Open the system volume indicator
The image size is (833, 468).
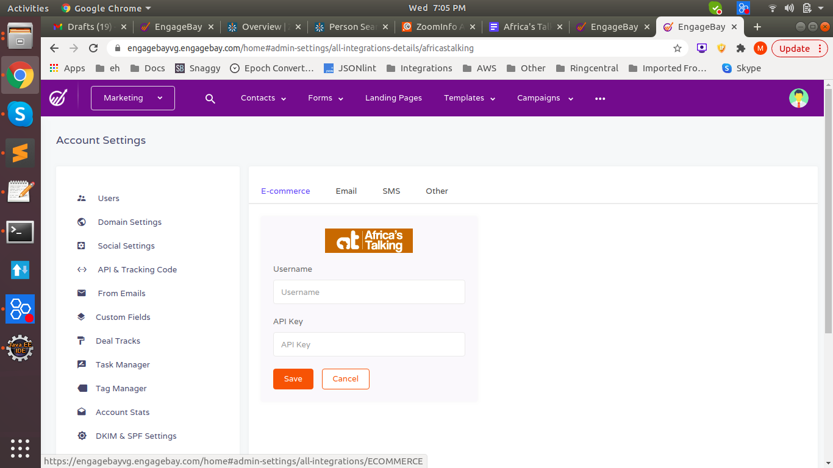coord(790,8)
